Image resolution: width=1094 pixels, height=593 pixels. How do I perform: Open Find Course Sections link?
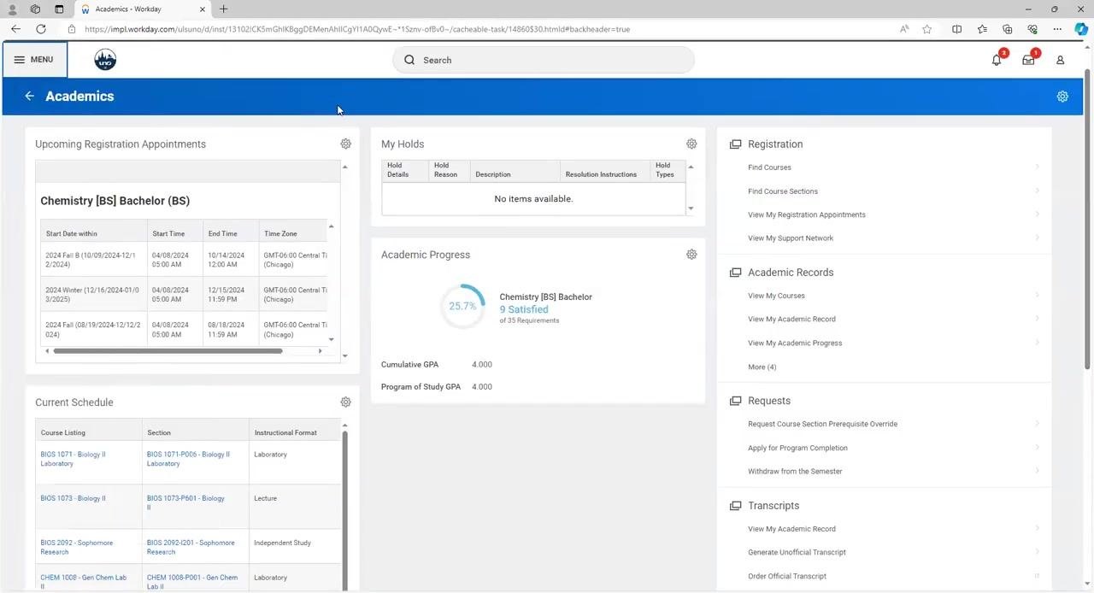point(783,191)
